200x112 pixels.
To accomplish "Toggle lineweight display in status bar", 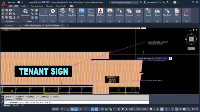I will [x=102, y=109].
